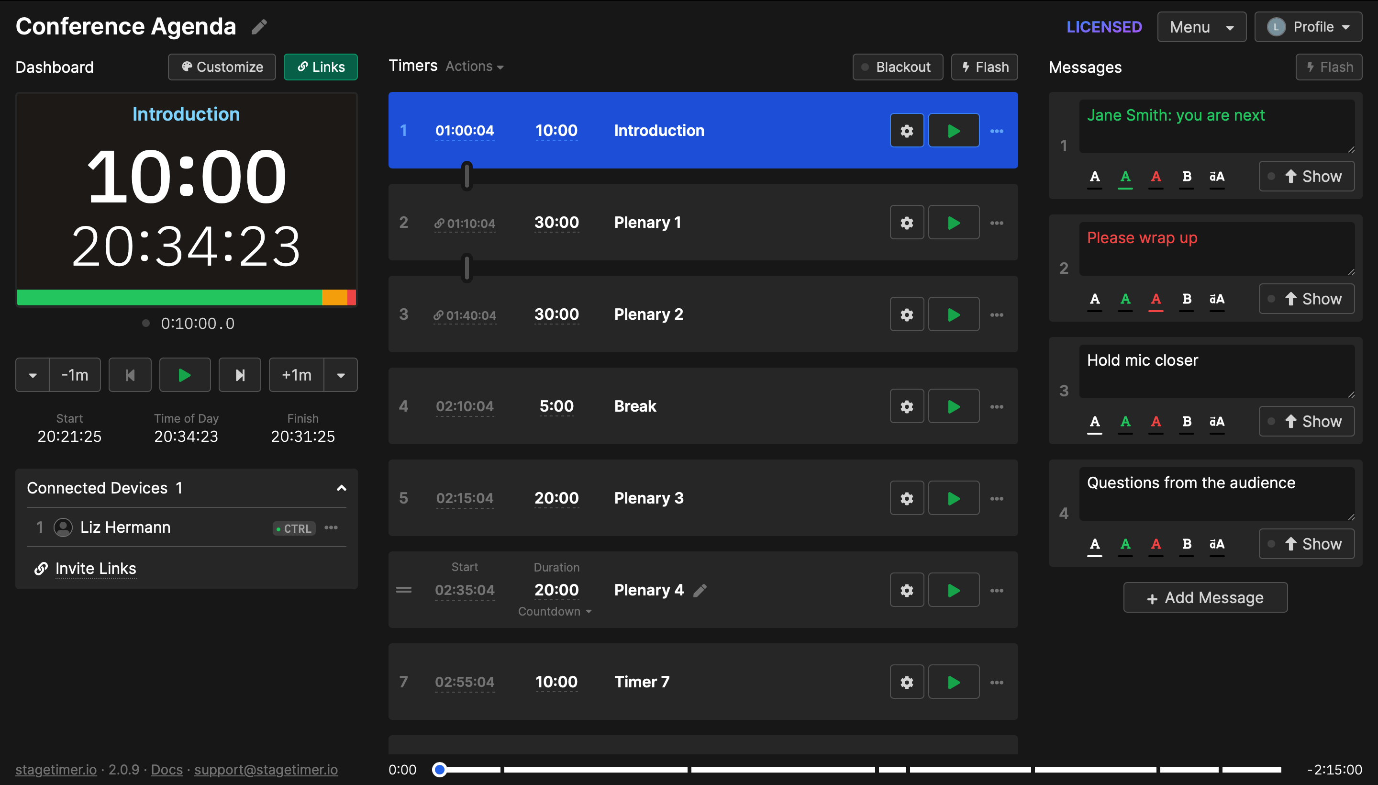This screenshot has width=1378, height=785.
Task: Edit the Conference Agenda title
Action: (x=259, y=26)
